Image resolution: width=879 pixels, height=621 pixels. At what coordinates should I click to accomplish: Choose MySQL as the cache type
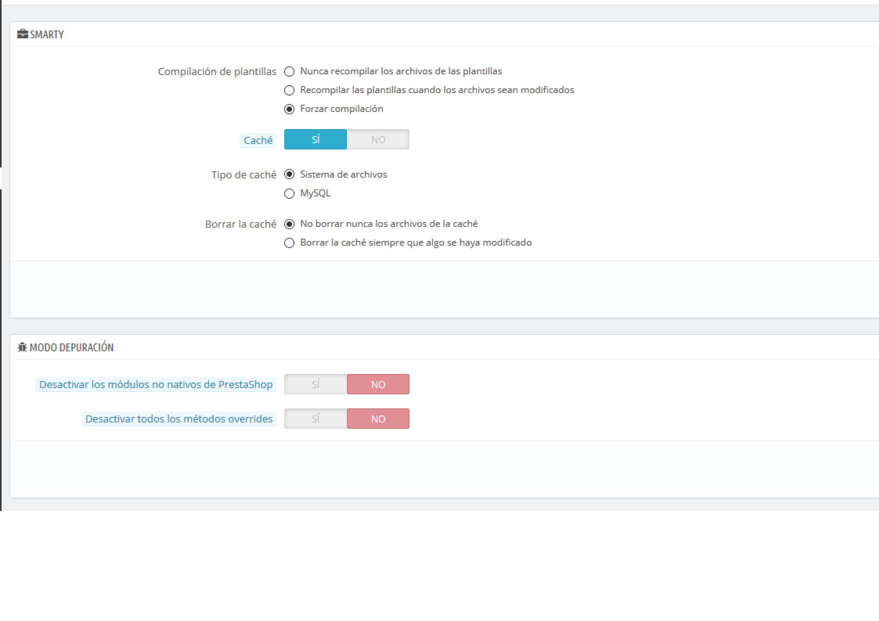point(289,193)
